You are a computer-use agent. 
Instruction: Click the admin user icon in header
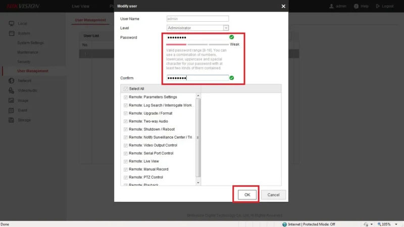331,6
